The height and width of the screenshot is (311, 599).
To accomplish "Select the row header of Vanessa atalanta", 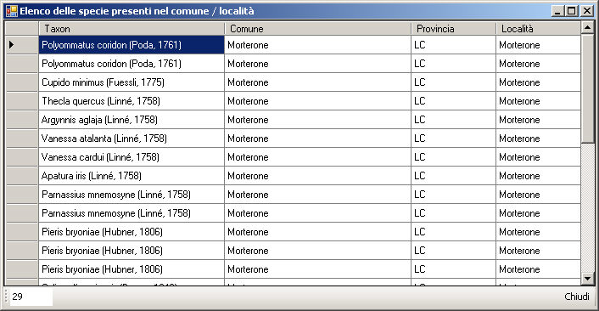I will 22,139.
